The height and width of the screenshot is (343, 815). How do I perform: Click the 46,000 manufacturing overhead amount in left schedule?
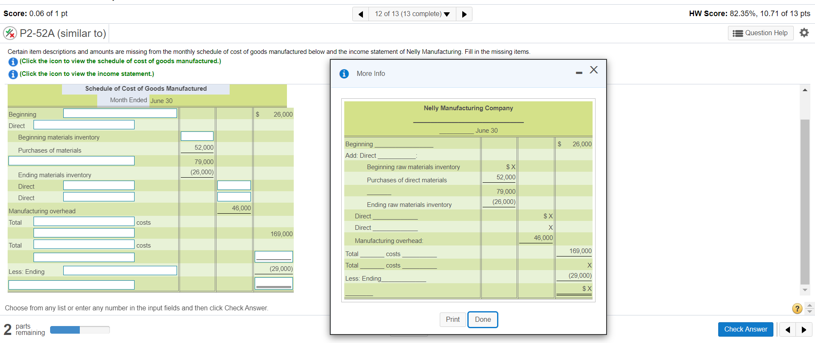(241, 208)
